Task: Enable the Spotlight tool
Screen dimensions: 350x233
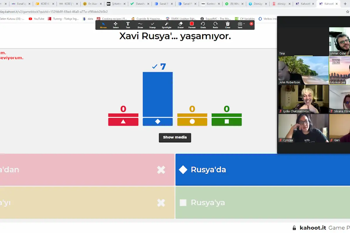Action: [x=167, y=25]
